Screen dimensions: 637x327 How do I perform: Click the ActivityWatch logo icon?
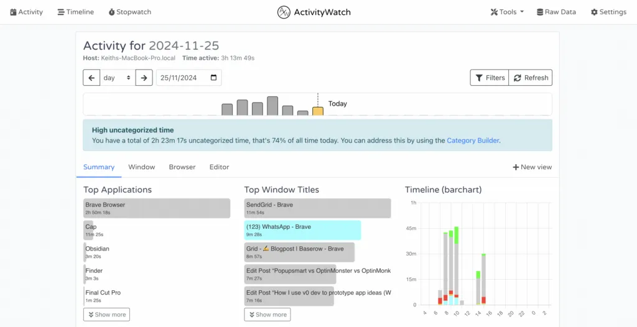(x=284, y=12)
